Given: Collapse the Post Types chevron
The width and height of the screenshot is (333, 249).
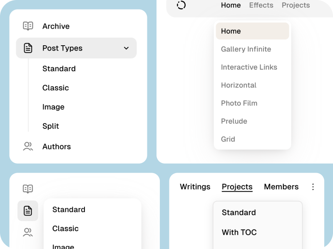Looking at the screenshot, I should pos(126,48).
